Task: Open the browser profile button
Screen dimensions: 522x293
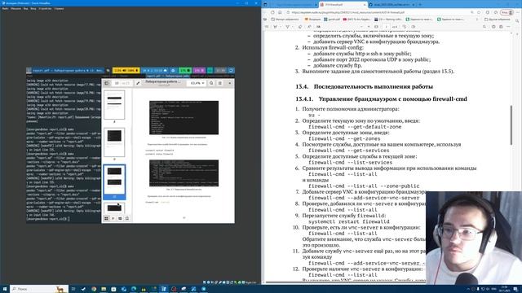Action: (507, 12)
